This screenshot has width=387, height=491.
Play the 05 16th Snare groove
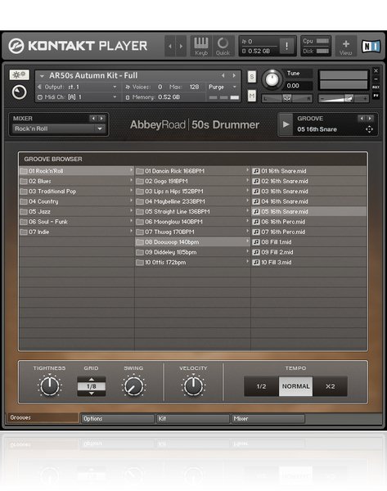[x=286, y=124]
